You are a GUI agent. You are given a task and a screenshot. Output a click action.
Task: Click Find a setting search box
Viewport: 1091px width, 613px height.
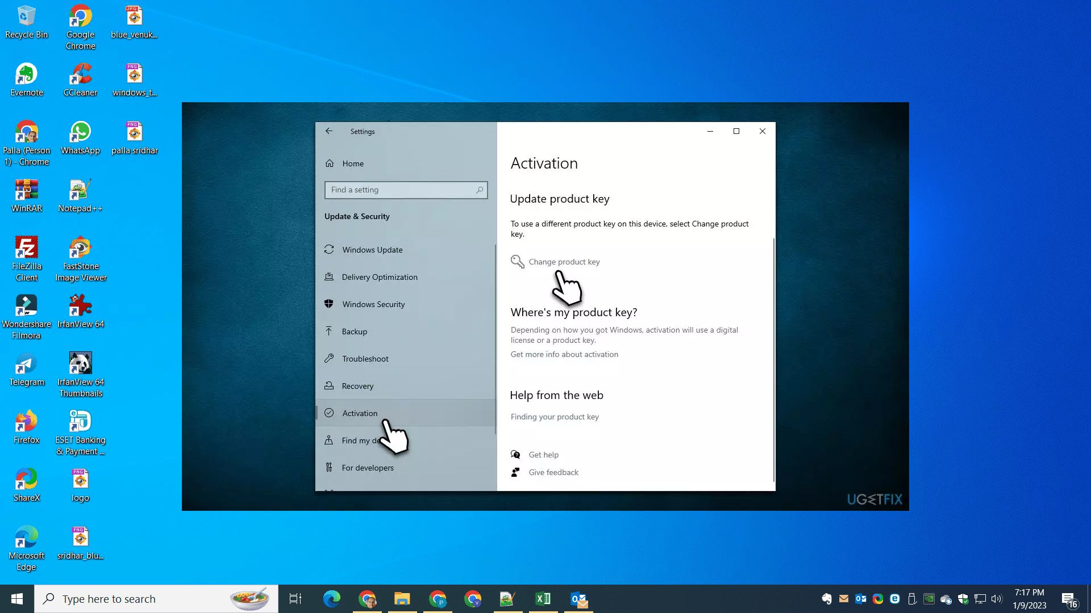coord(406,190)
